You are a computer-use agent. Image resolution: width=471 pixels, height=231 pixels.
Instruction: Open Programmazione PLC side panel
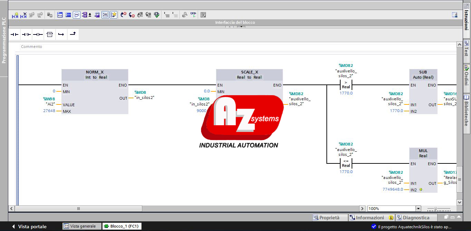point(4,40)
